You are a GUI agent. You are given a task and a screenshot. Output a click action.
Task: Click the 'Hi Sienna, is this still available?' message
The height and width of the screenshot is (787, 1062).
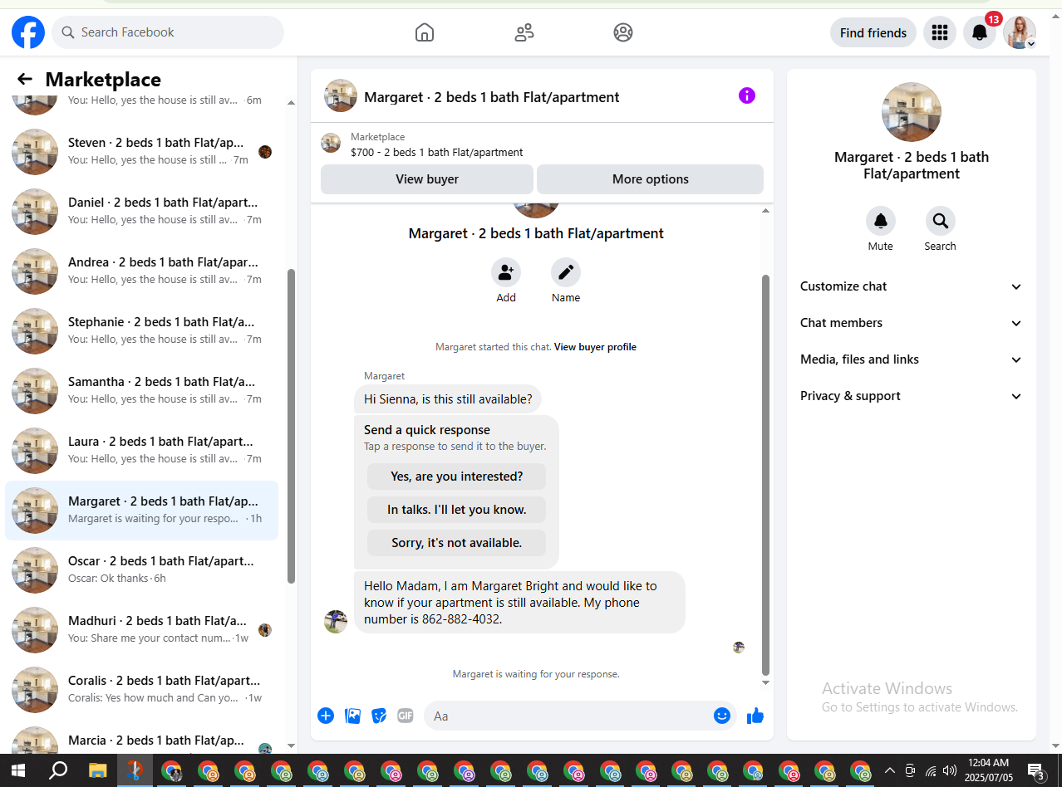pyautogui.click(x=448, y=399)
